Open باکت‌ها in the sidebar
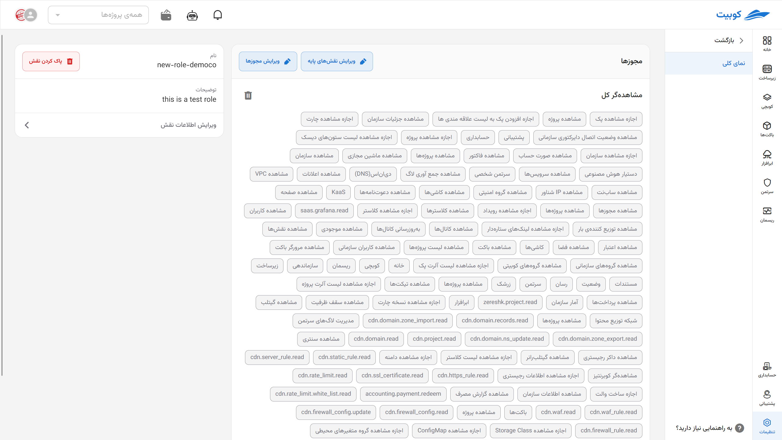Viewport: 782px width, 440px height. pyautogui.click(x=767, y=130)
